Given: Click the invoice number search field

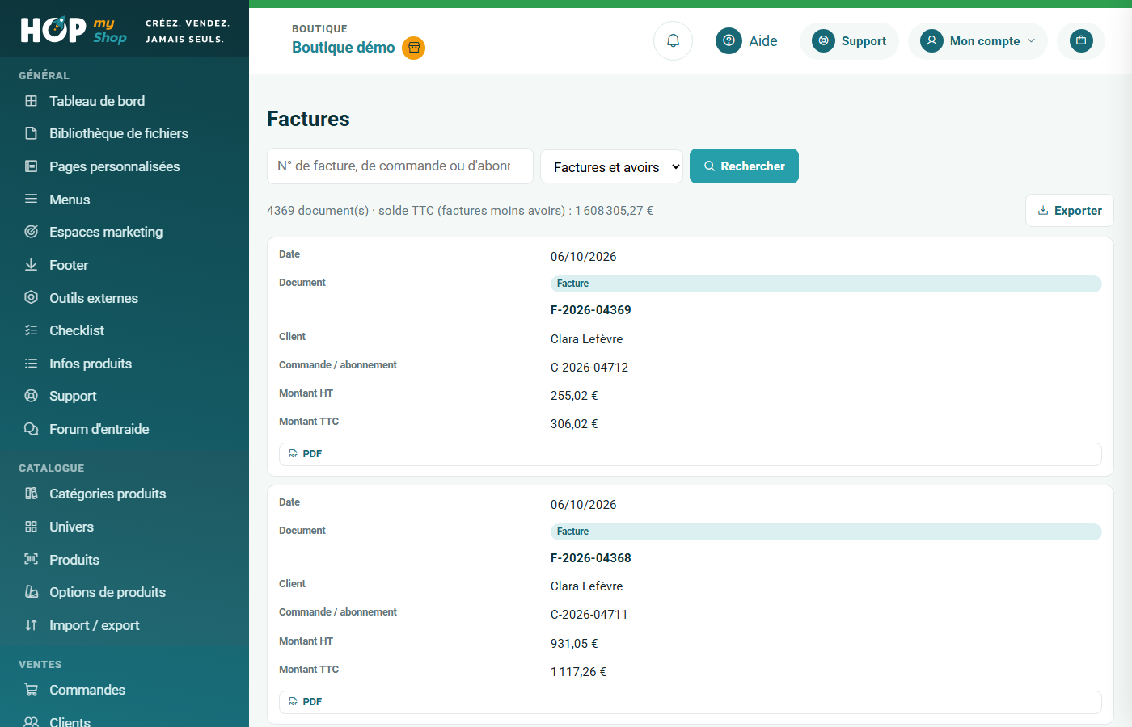Looking at the screenshot, I should pyautogui.click(x=400, y=166).
